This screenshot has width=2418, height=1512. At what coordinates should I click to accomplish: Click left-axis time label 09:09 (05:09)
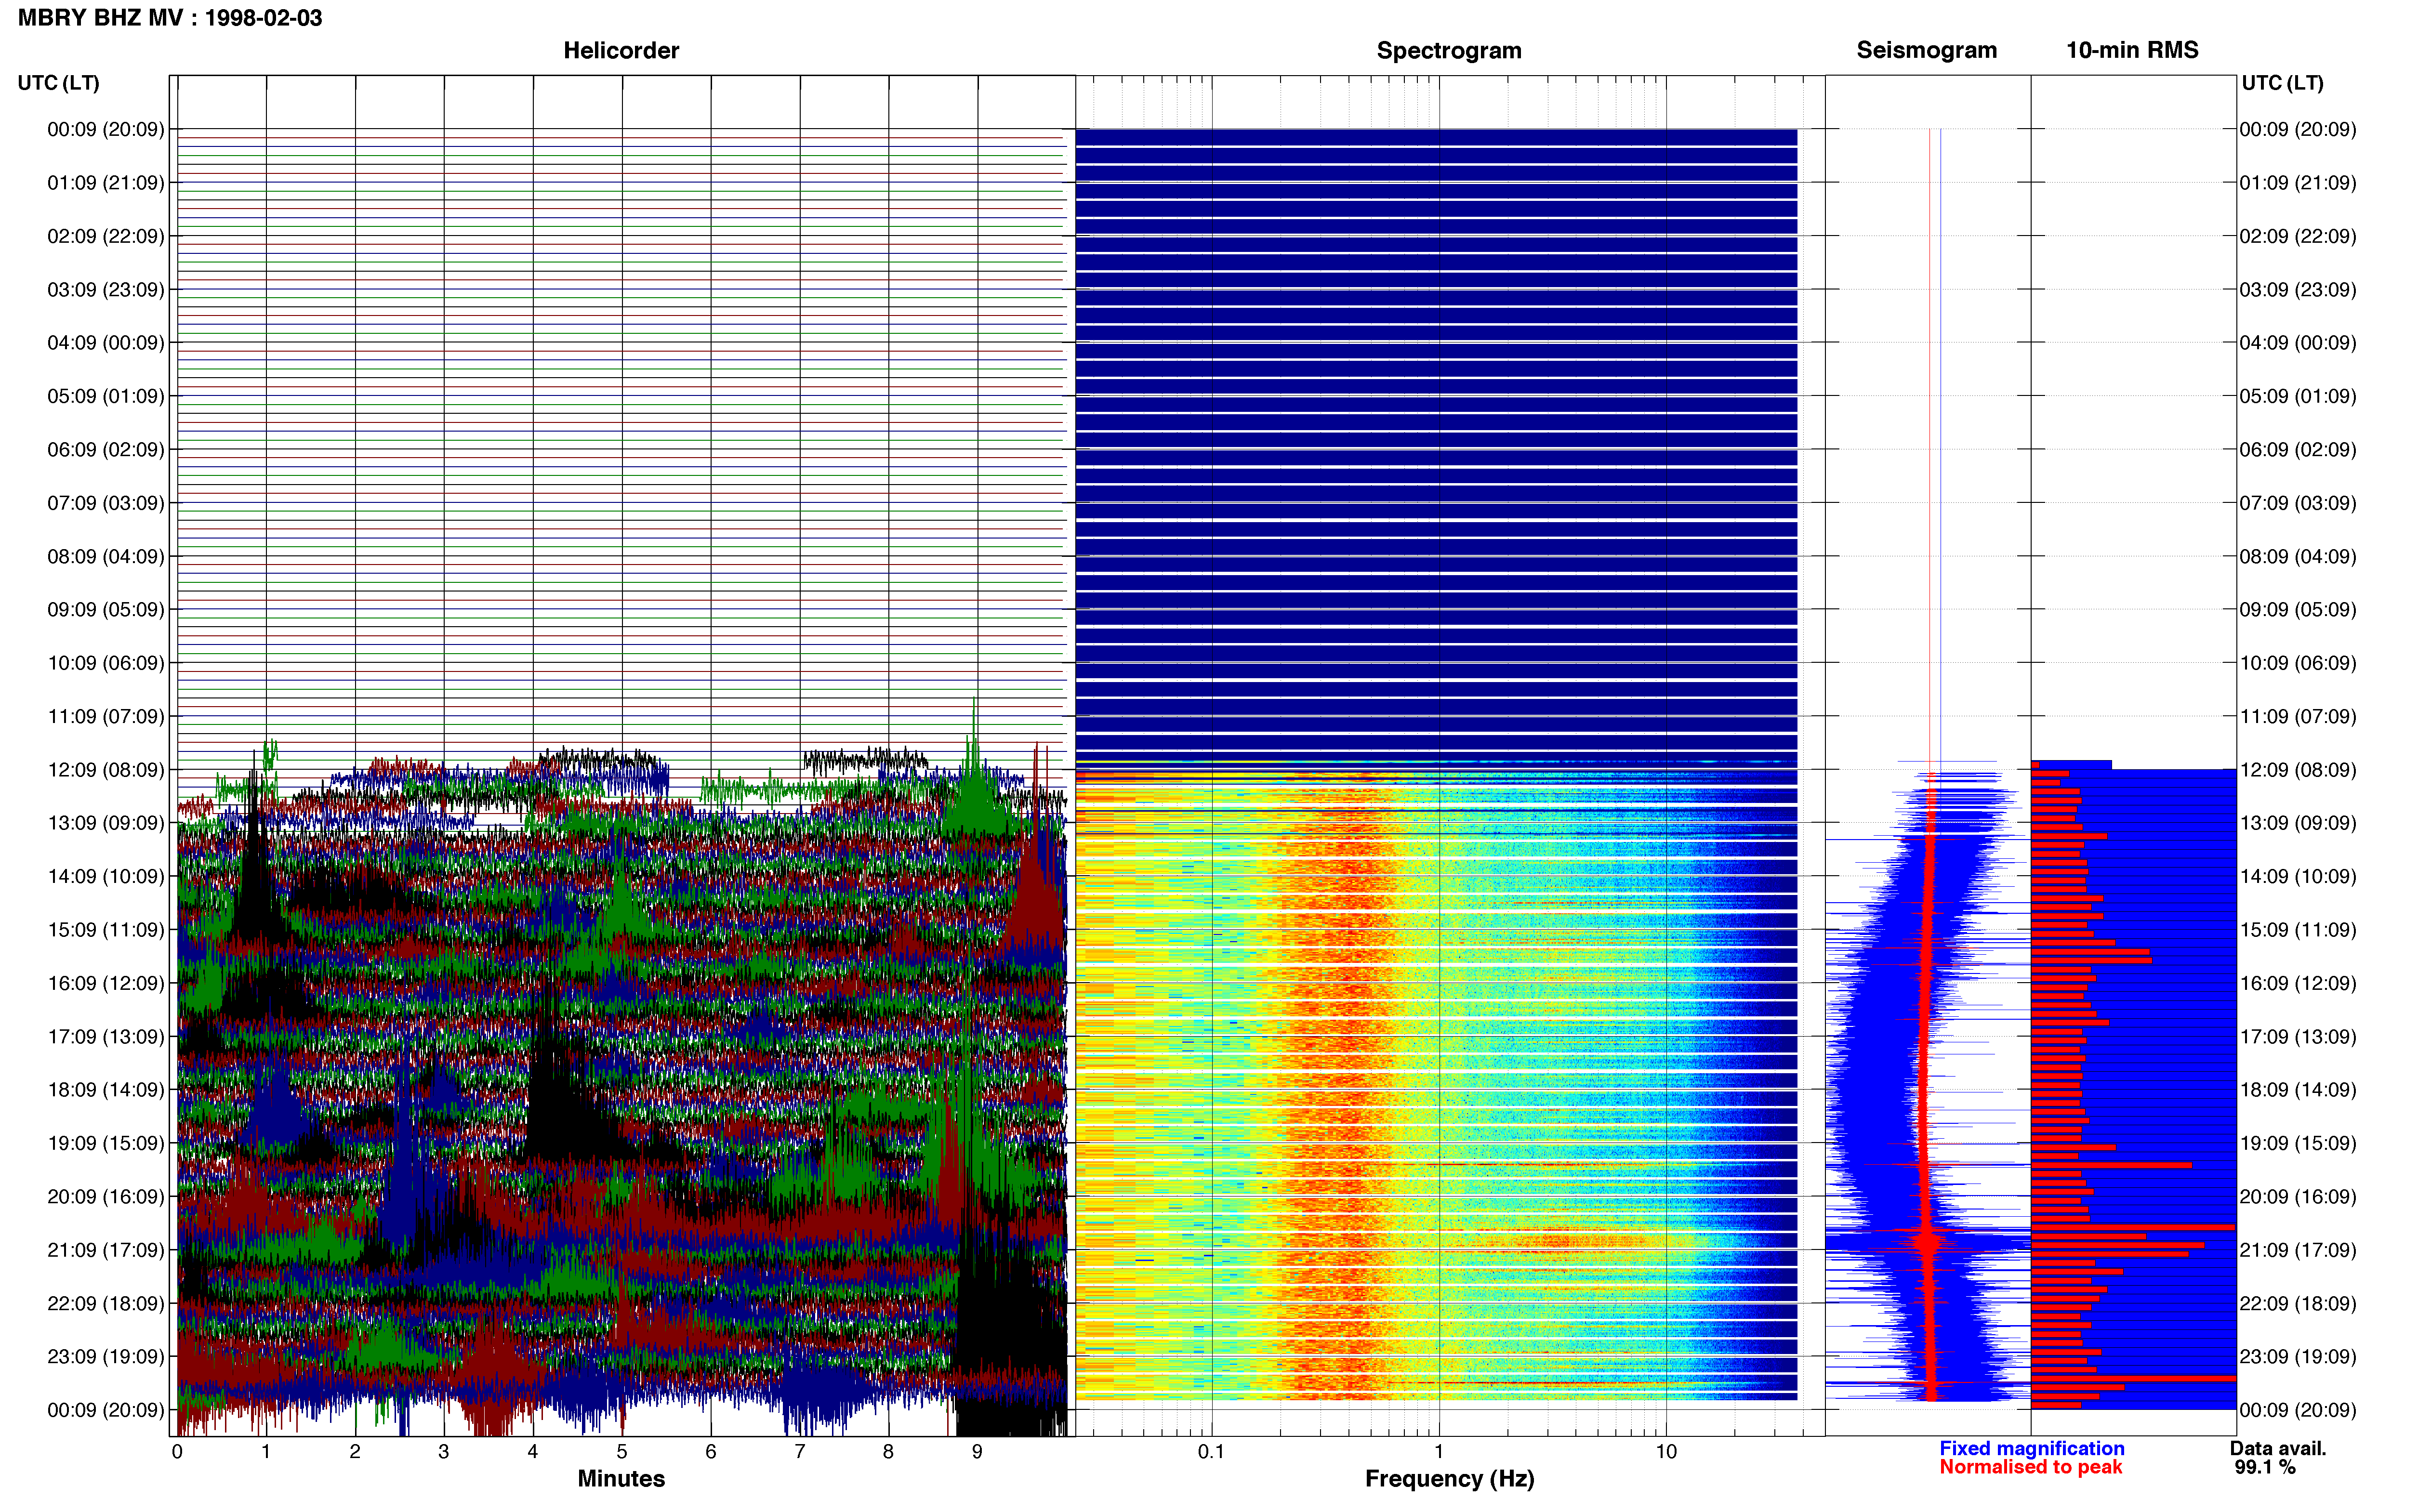pos(106,610)
